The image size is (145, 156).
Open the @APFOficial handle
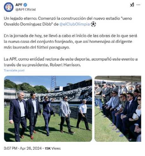click(26, 10)
